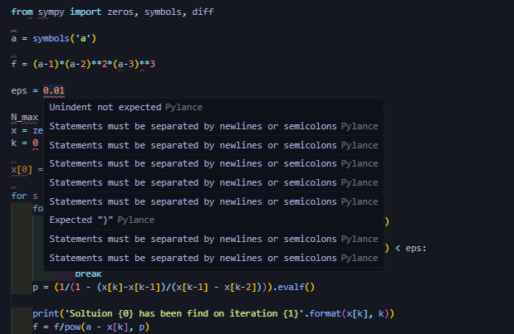Click the f = (a-1)*(a-2)**2 expression line
514x334 pixels.
click(x=83, y=64)
